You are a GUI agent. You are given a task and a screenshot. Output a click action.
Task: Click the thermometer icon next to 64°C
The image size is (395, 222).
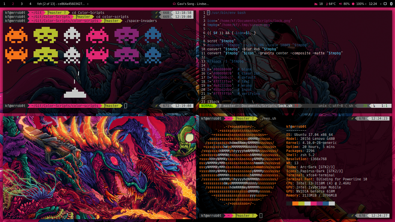click(327, 4)
